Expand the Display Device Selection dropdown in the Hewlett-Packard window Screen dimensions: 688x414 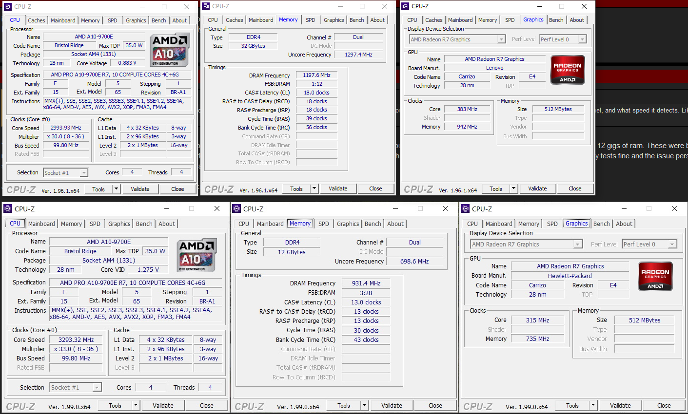(577, 245)
